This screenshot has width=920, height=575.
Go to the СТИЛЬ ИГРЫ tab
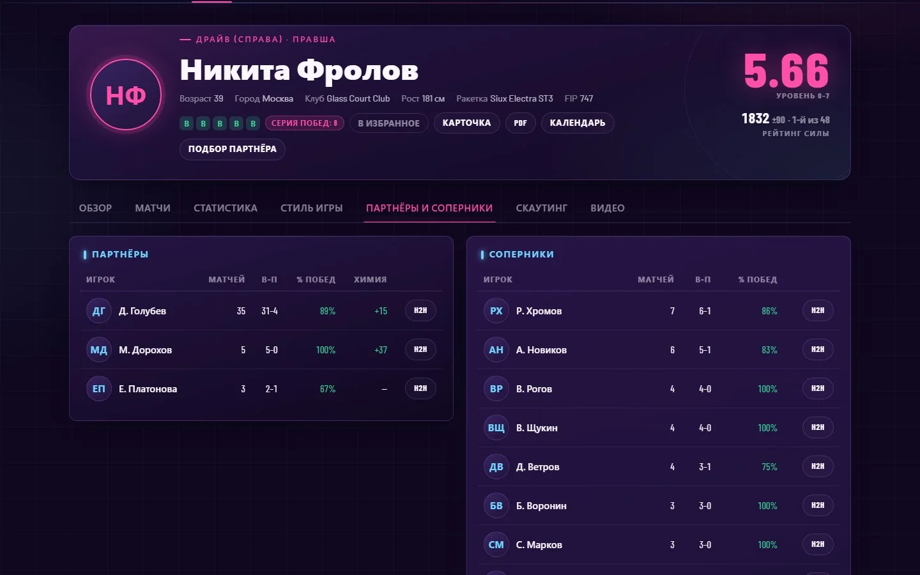tap(312, 208)
